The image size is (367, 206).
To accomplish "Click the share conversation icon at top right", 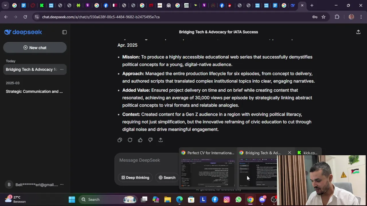I will (358, 32).
